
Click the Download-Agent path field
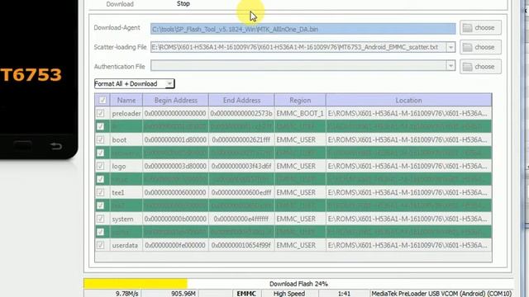(303, 30)
